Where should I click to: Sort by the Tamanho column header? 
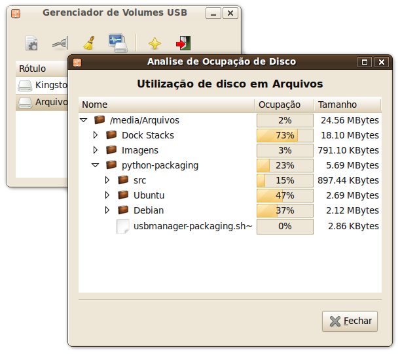348,105
